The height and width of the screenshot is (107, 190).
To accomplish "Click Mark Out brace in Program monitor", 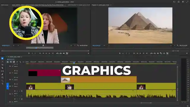I will [x=129, y=53].
